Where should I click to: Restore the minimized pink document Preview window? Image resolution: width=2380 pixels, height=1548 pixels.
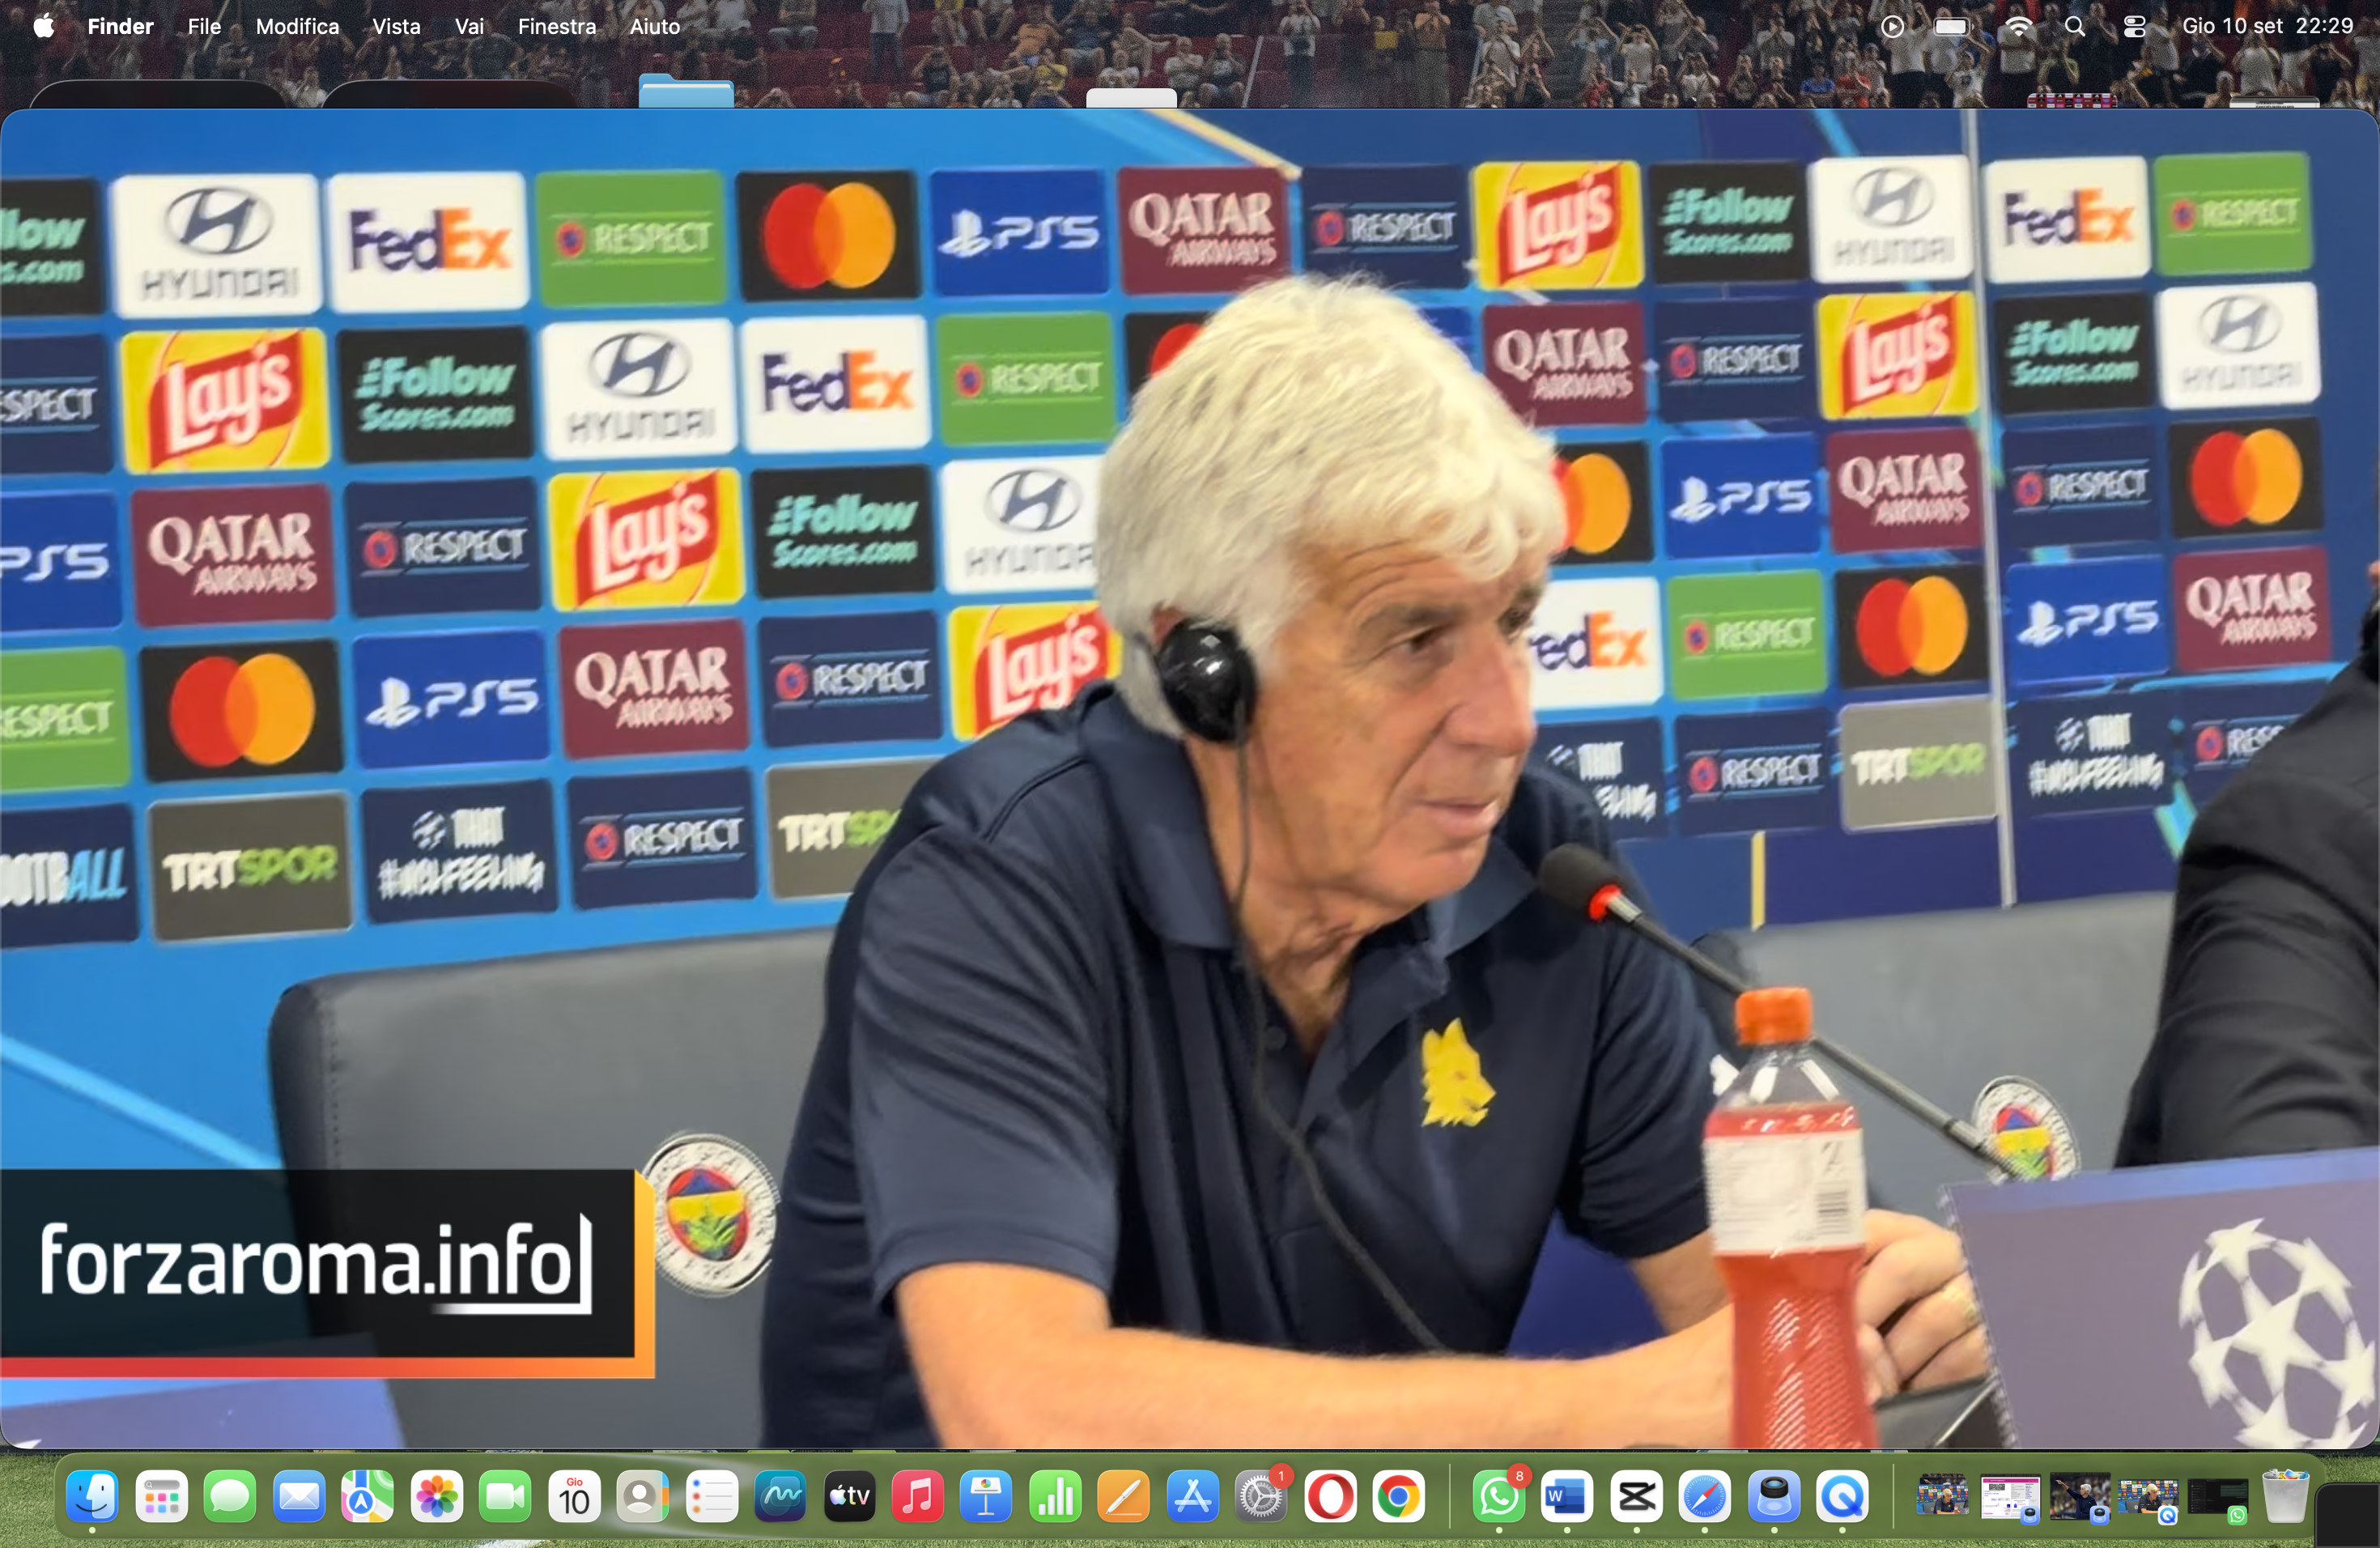coord(2010,1499)
